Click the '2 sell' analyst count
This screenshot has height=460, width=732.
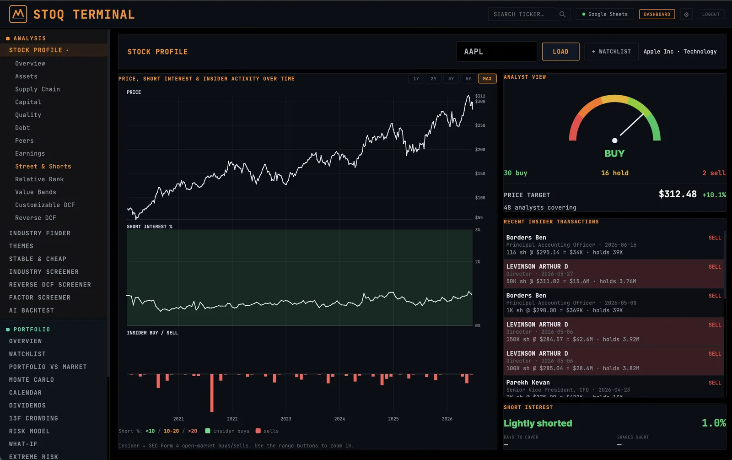[x=714, y=173]
